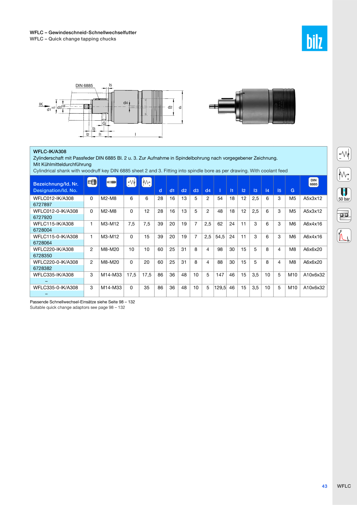
Task: Click the designation 'WFLC115-IK/A308'
Action: (53, 224)
